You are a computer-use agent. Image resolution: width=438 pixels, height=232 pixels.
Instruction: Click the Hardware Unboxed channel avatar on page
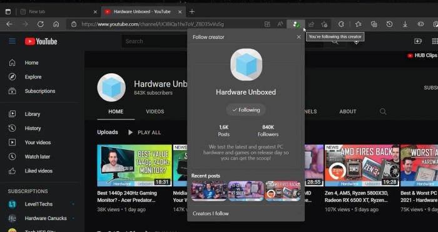[111, 88]
